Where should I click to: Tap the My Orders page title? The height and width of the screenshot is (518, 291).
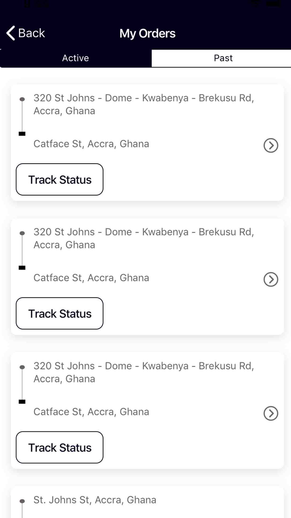coord(147,34)
